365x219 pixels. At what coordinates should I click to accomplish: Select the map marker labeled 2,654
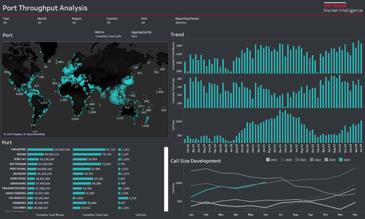coord(75,119)
